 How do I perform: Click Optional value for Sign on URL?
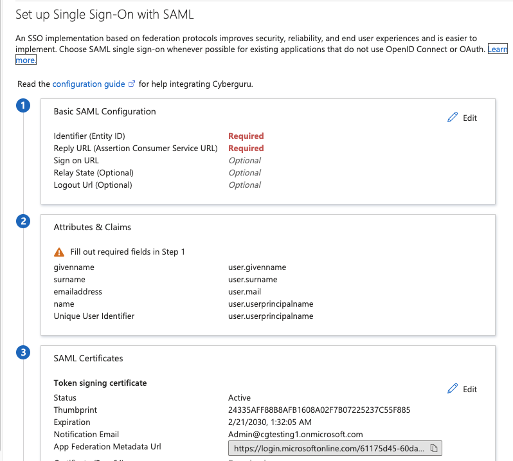coord(245,160)
